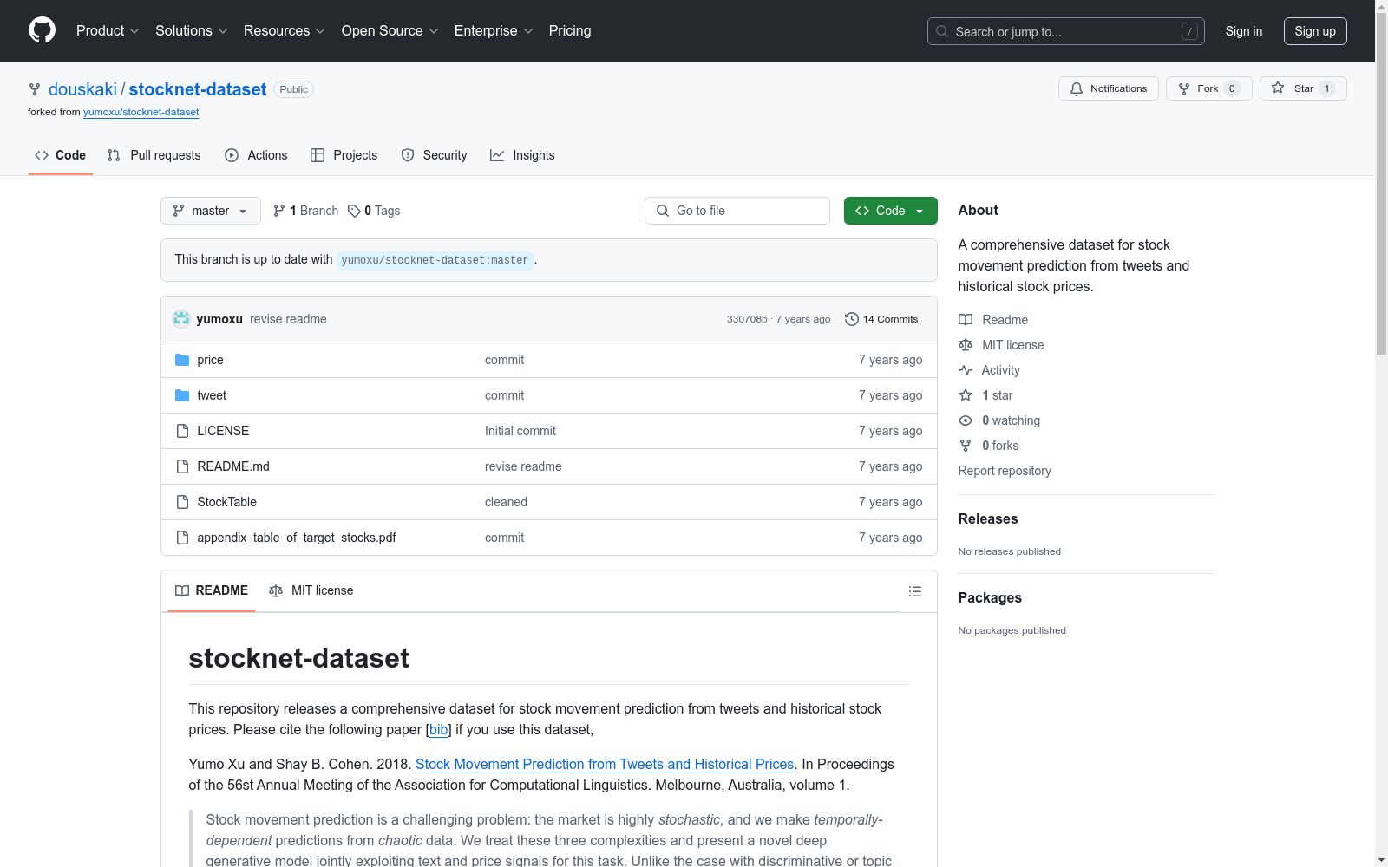Click the Sign in link

(1243, 31)
